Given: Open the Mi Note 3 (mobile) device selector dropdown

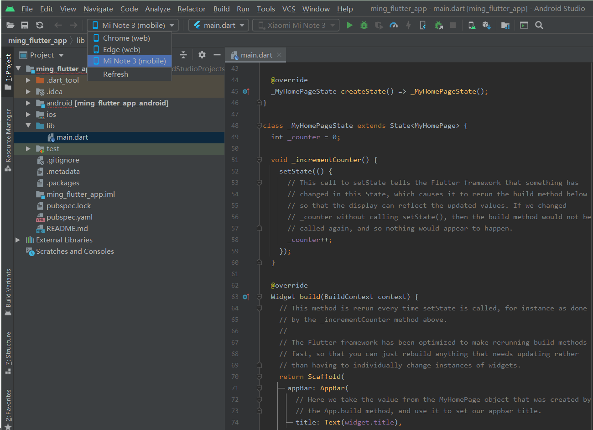Looking at the screenshot, I should coord(133,26).
